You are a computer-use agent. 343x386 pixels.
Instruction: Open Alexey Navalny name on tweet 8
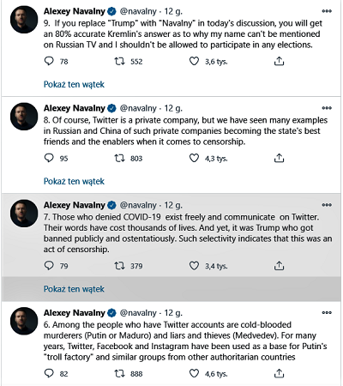[x=75, y=108]
